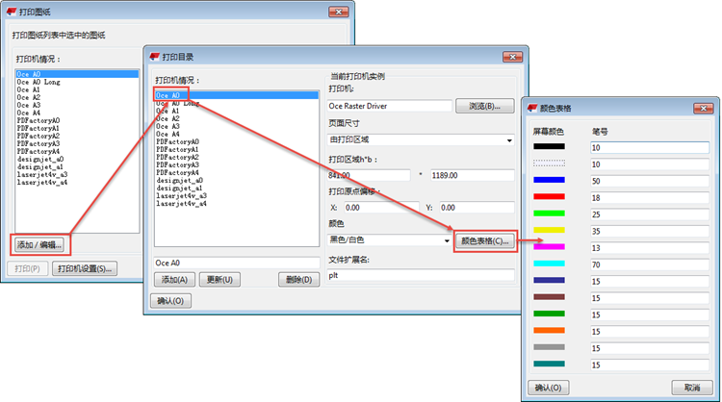The image size is (722, 402).
Task: Click 取消 in the 颜色表格 dialog
Action: [x=692, y=388]
